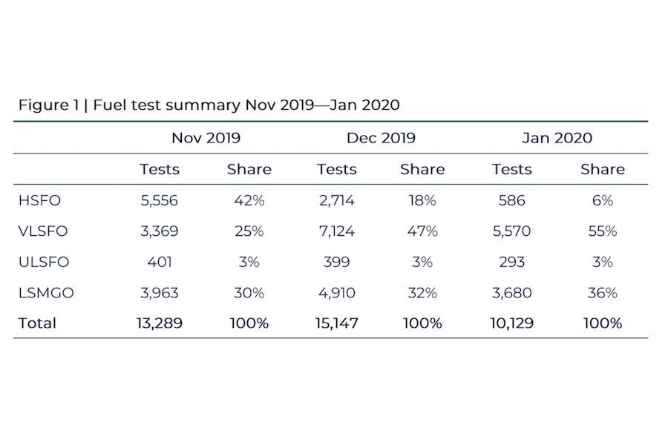
Task: Click the 586 HSFO tests value
Action: 511,200
